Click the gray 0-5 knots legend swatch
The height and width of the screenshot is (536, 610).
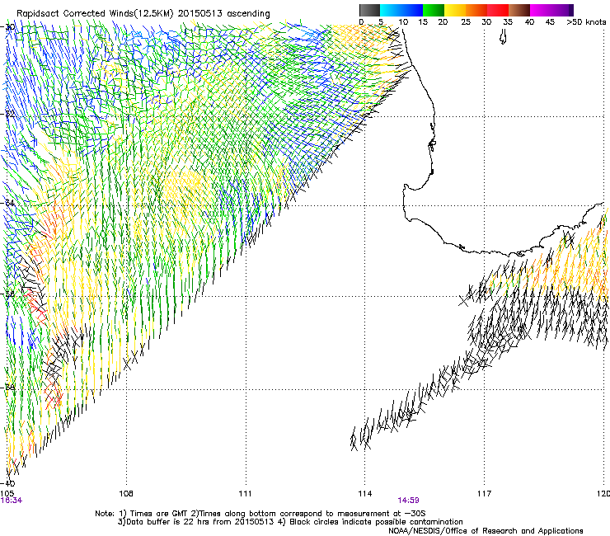[369, 10]
